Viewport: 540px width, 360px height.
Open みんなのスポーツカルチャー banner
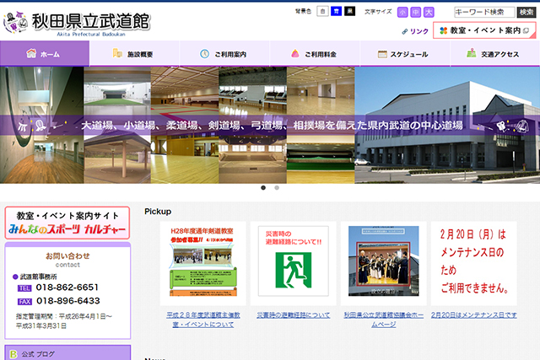[67, 223]
